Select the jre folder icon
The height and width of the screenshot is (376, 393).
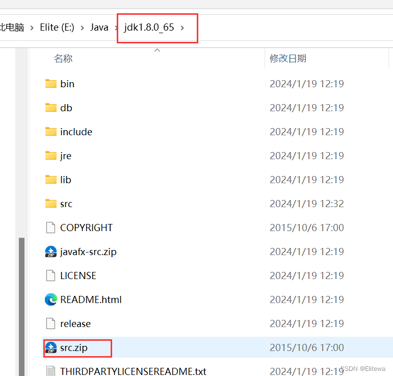click(x=51, y=156)
